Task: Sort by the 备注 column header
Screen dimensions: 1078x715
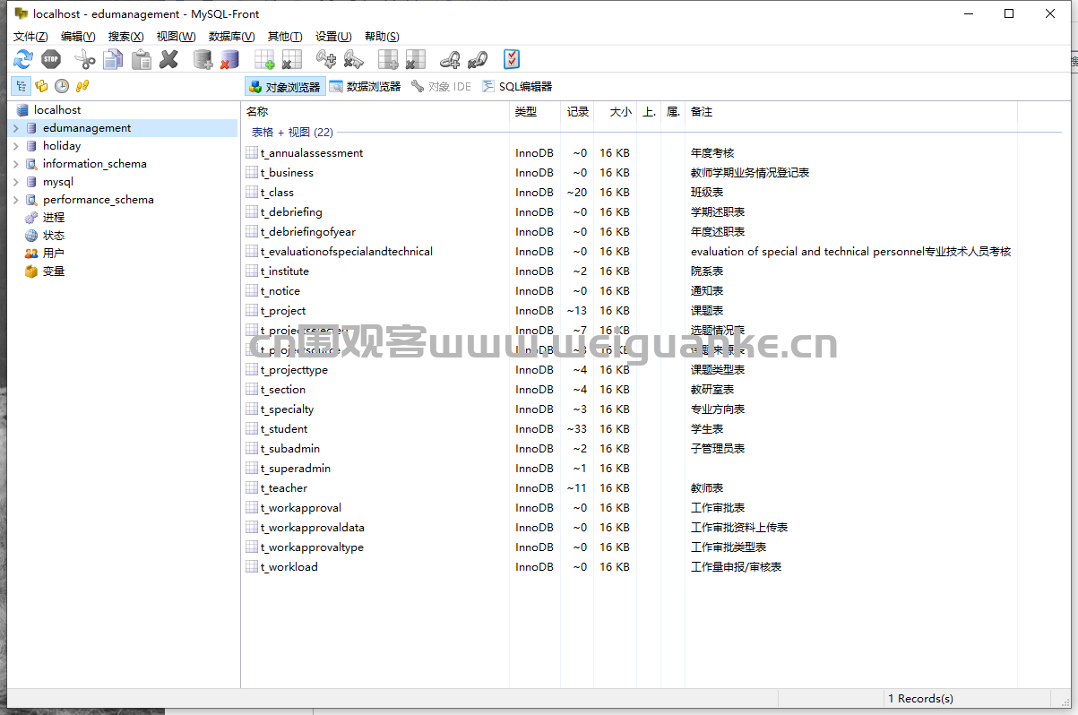Action: click(x=851, y=112)
